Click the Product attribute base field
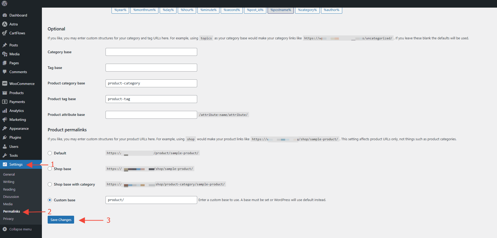This screenshot has height=238, width=497. [151, 115]
